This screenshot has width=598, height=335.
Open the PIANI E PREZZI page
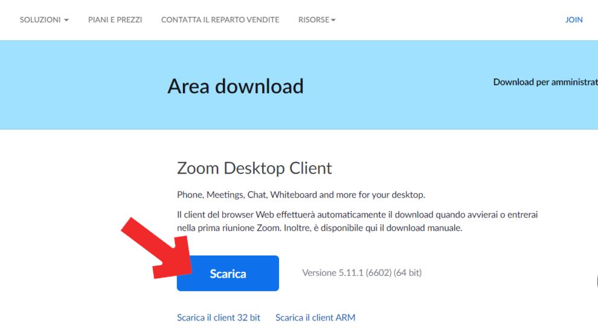pos(115,20)
